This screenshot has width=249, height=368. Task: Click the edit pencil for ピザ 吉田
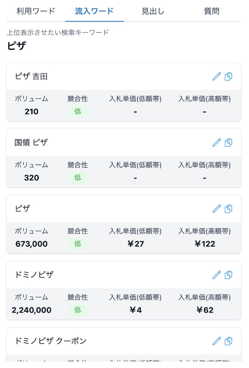coord(216,77)
